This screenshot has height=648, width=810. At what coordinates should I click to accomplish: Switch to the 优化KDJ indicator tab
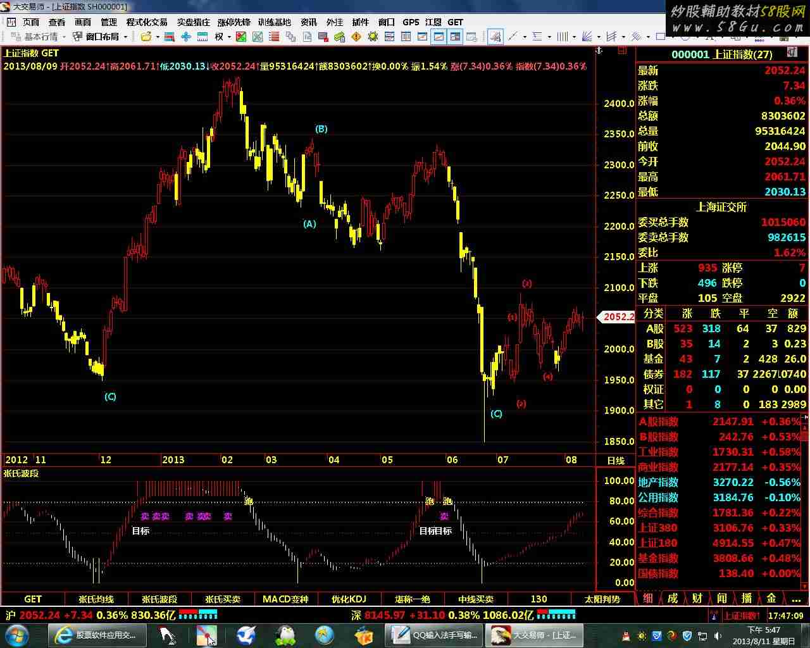point(349,599)
